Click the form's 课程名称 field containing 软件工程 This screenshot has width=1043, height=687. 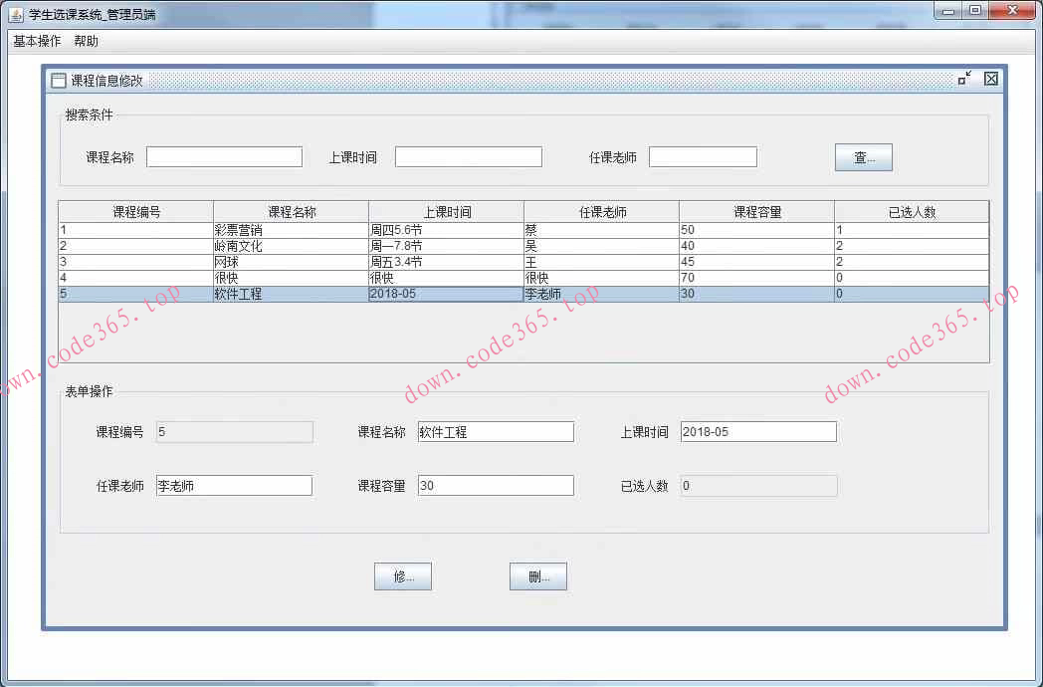pos(496,432)
